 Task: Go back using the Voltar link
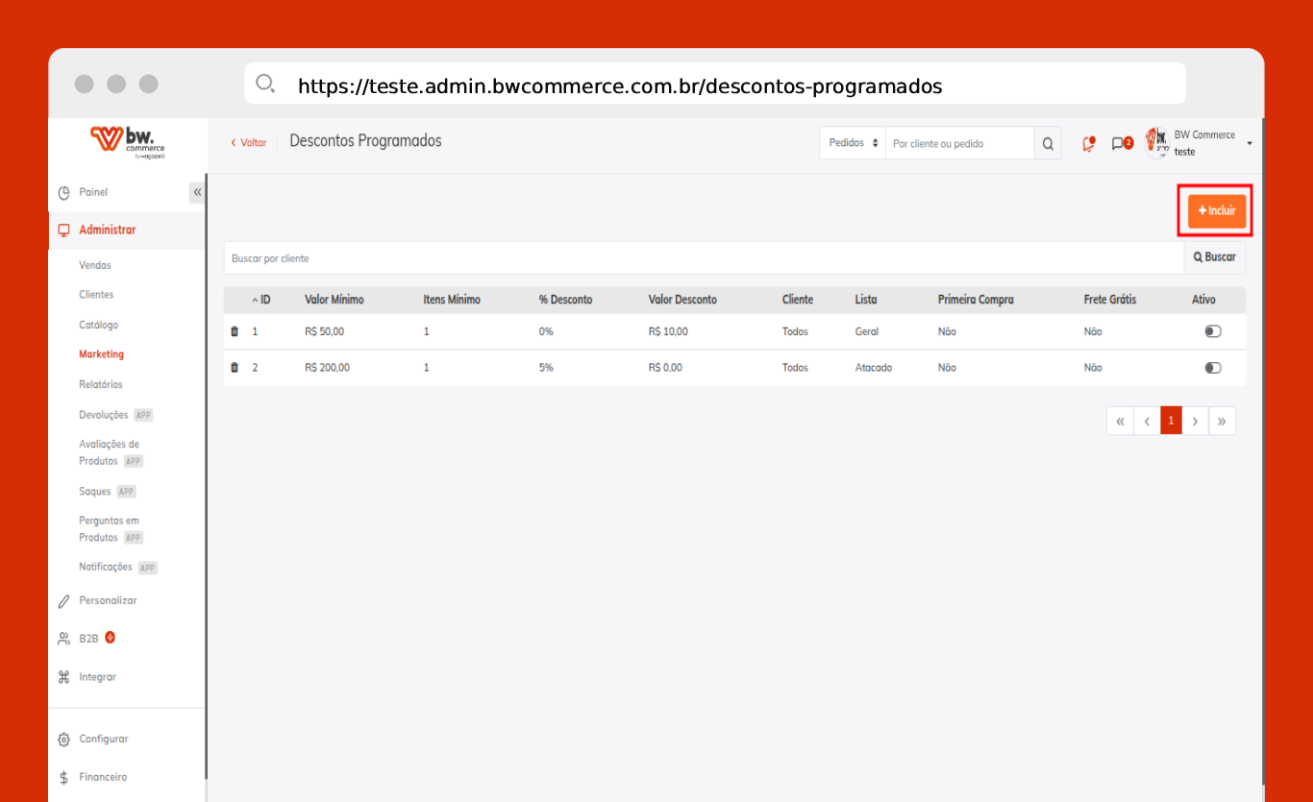pos(248,142)
